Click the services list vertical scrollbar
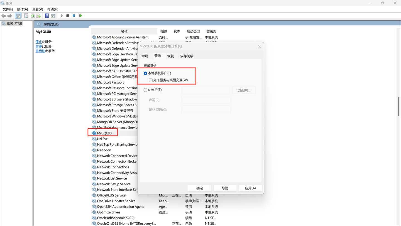Screen dimensions: 401x226 click(x=399, y=107)
